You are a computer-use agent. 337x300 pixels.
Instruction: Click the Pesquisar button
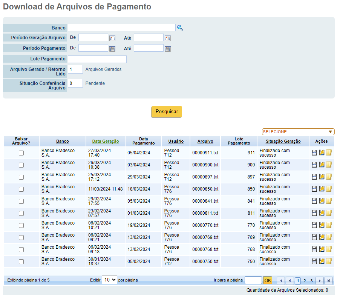click(x=167, y=112)
